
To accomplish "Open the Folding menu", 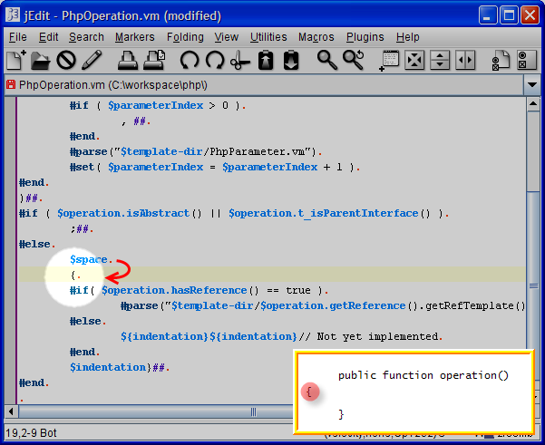I will pyautogui.click(x=185, y=37).
